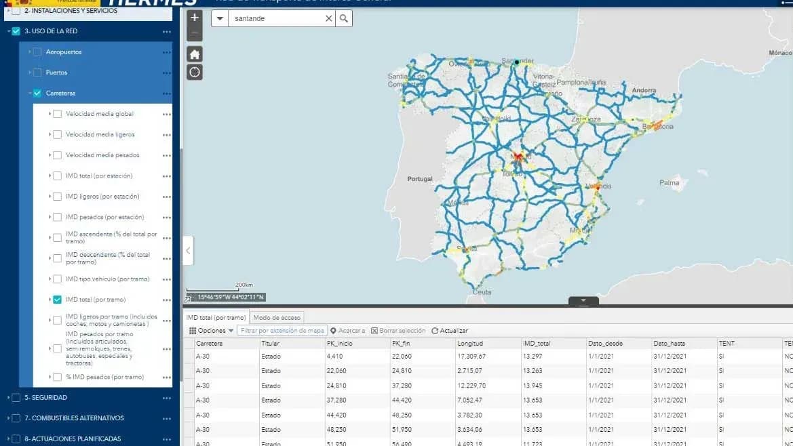793x446 pixels.
Task: Click the Acercar a button
Action: (347, 331)
